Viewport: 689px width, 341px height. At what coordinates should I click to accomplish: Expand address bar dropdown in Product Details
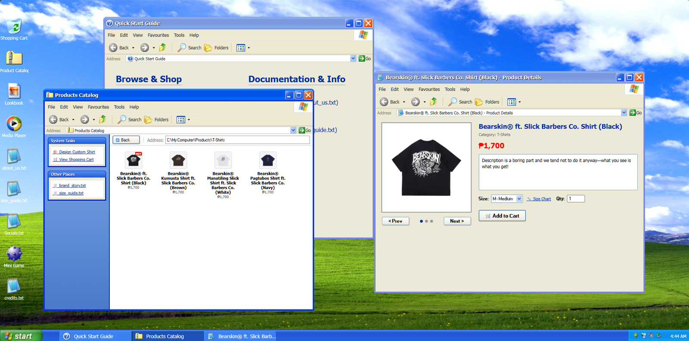pos(624,113)
